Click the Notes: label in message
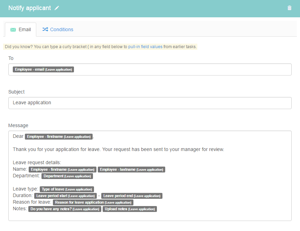 (20, 208)
